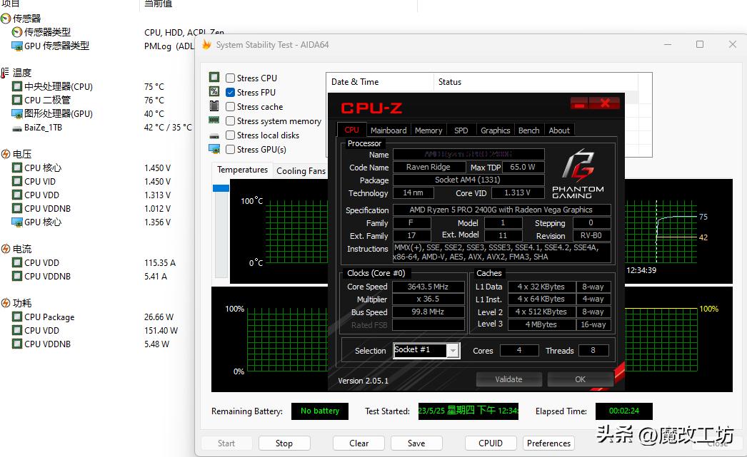Click the Stress system memory RAM icon
Viewport: 747px width, 457px height.
(x=214, y=120)
